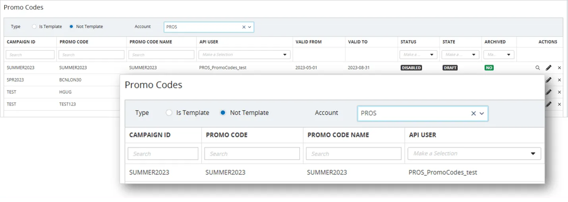Sort by the Valid From column header
Viewport: 568px width, 202px height.
[x=309, y=42]
